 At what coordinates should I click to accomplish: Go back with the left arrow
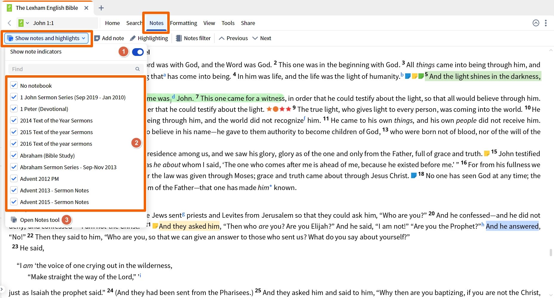click(10, 23)
